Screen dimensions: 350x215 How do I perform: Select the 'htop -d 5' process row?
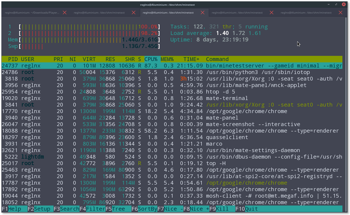pos(172,92)
